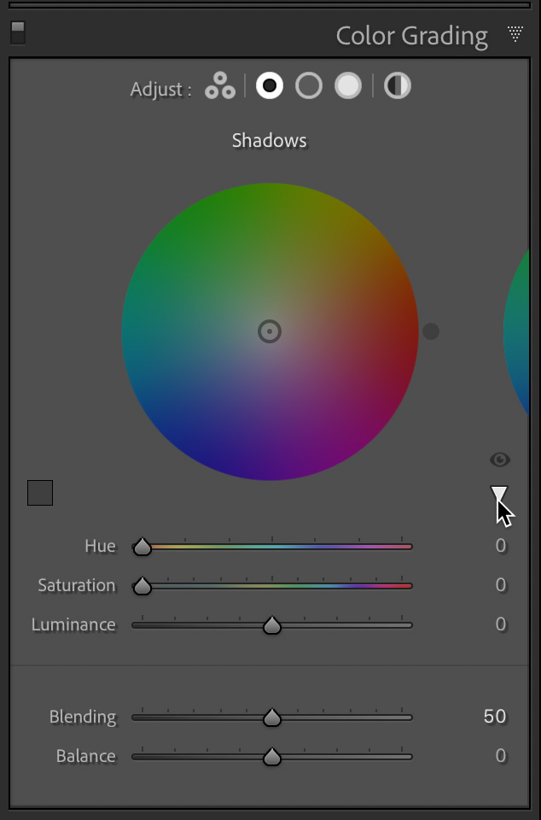Screen dimensions: 541x820
Task: Collapse the Color Grading panel triangle
Action: [515, 34]
